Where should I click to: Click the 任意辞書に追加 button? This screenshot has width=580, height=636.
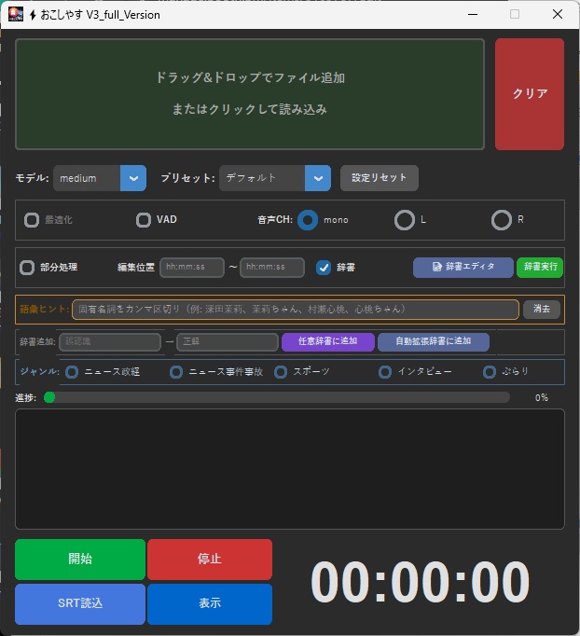(x=327, y=342)
